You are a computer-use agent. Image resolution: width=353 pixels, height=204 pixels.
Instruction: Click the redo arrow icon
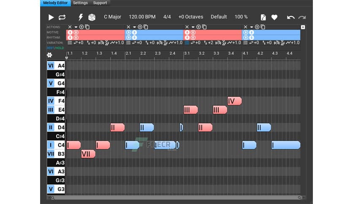tap(302, 17)
